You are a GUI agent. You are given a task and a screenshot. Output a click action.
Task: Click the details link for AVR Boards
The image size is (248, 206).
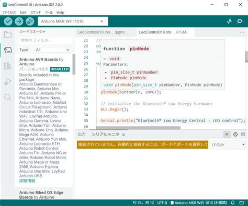[27, 181]
